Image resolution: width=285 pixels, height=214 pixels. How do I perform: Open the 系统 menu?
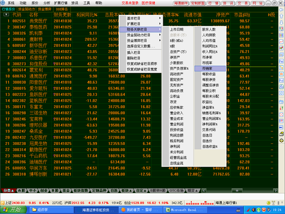pyautogui.click(x=11, y=3)
